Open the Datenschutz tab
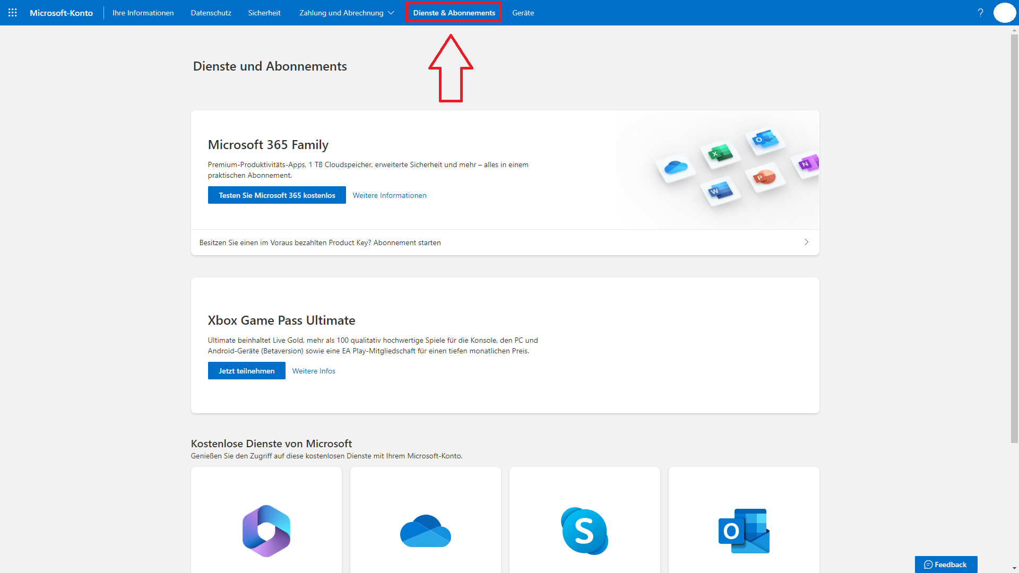Image resolution: width=1019 pixels, height=573 pixels. coord(211,13)
